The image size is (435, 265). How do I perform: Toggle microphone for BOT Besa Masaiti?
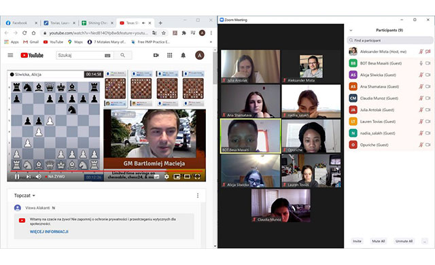(x=421, y=63)
